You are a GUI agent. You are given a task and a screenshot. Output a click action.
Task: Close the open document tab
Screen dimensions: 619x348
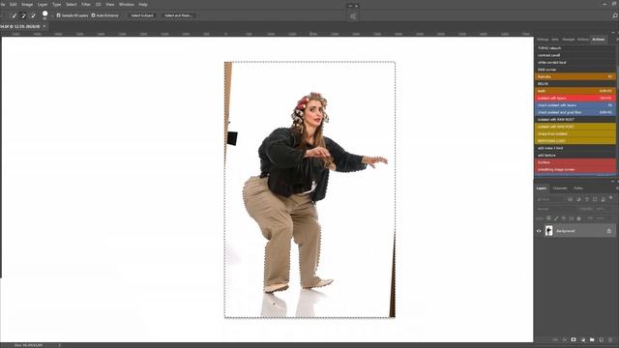(44, 26)
